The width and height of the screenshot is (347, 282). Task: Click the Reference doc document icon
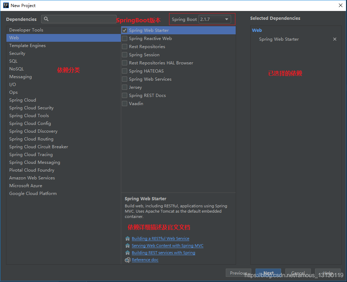(128, 260)
